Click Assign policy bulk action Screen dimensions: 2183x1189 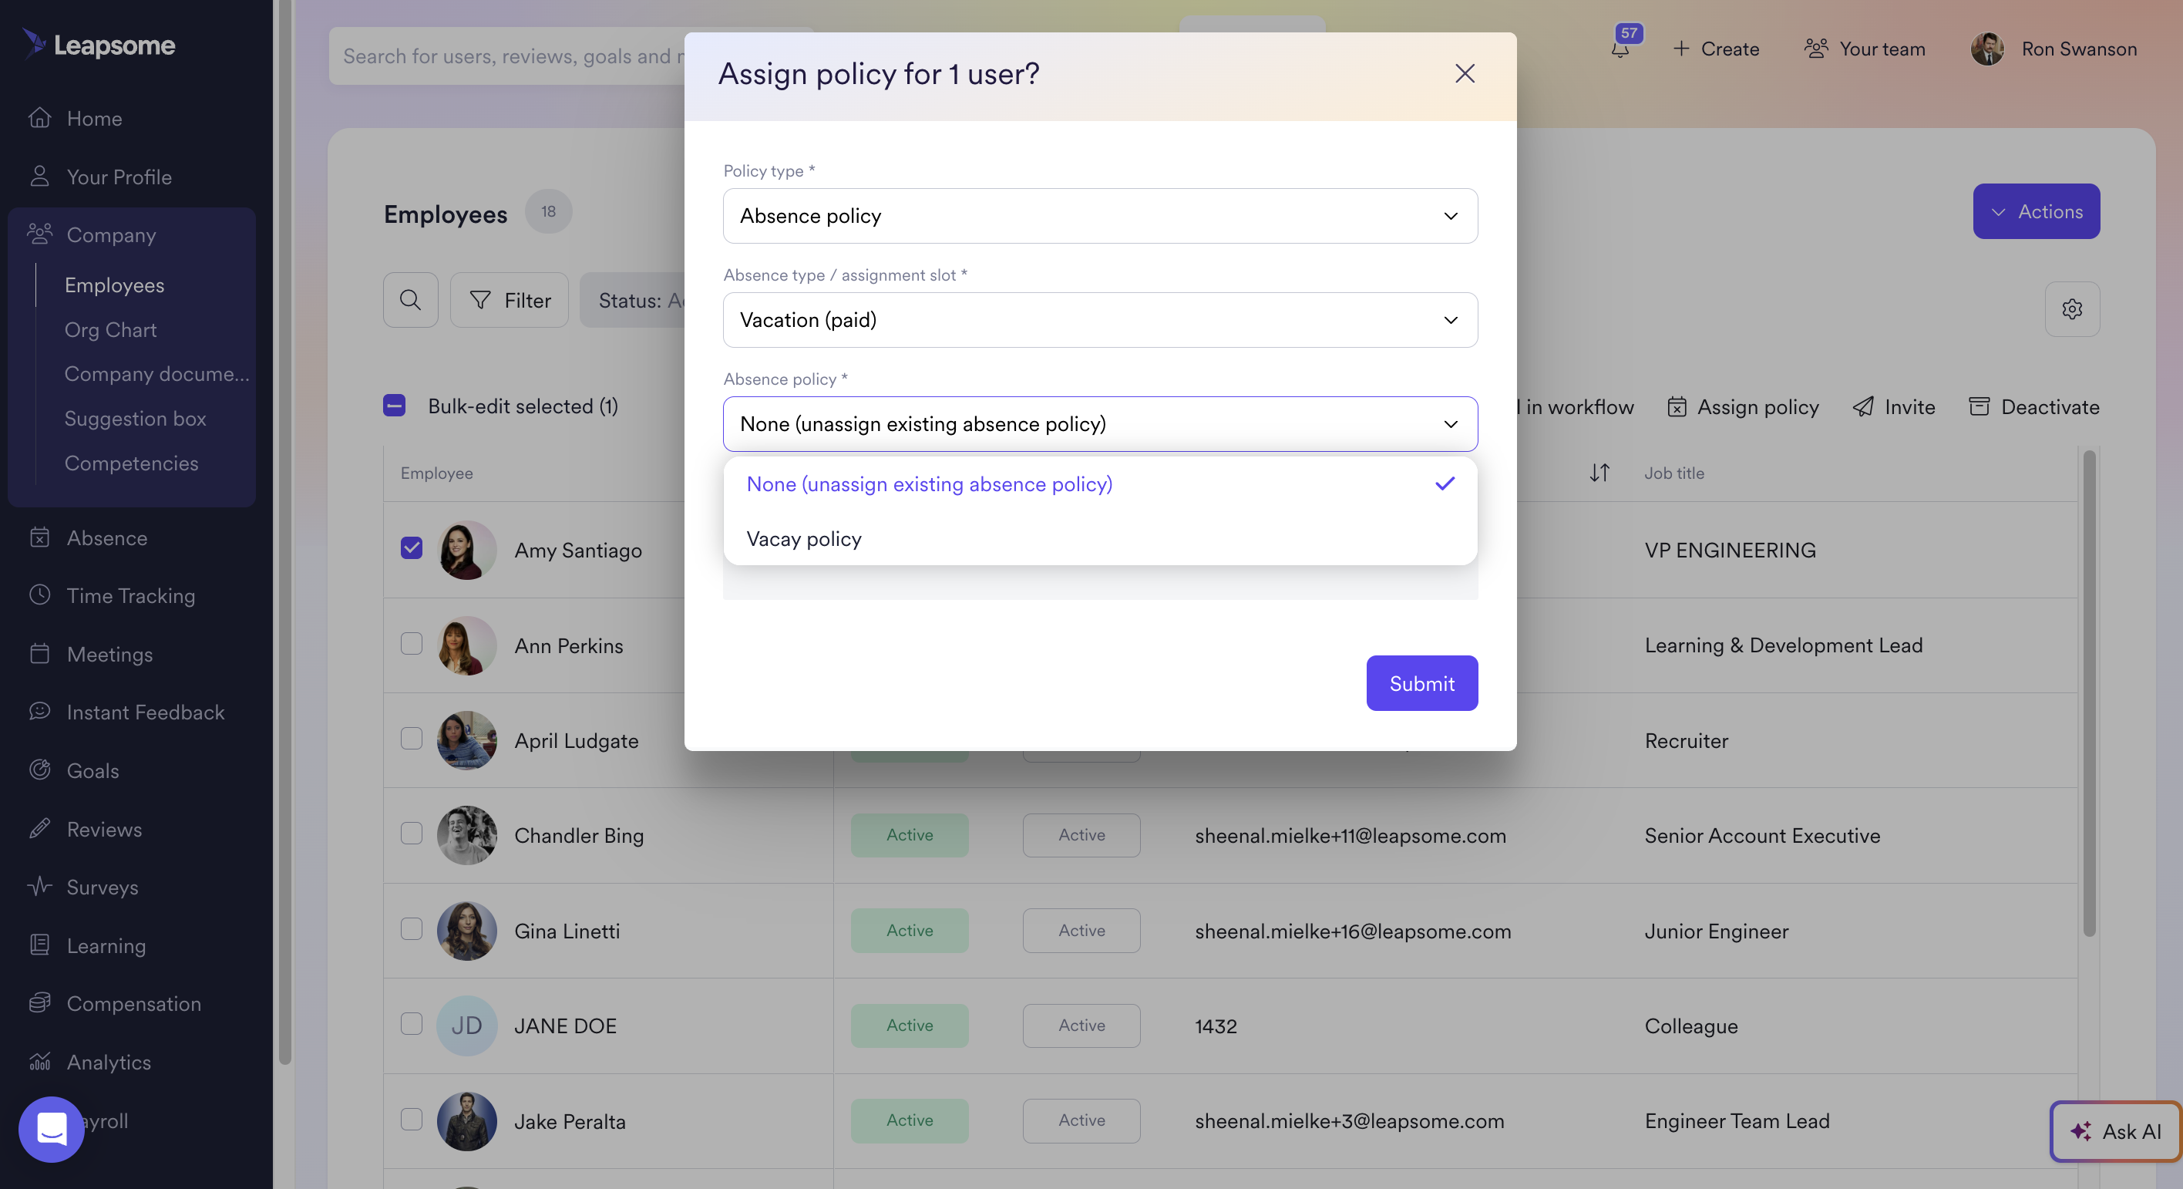point(1743,406)
